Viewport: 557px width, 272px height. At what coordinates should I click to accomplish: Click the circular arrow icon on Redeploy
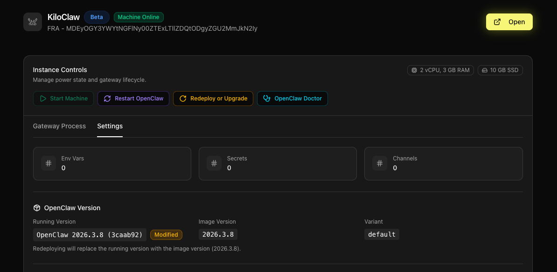183,99
